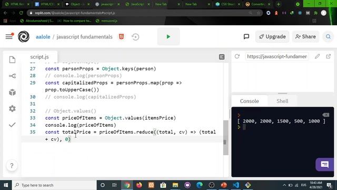Open the Packages cube sidebar icon
Image resolution: width=337 pixels, height=190 pixels.
(12, 92)
